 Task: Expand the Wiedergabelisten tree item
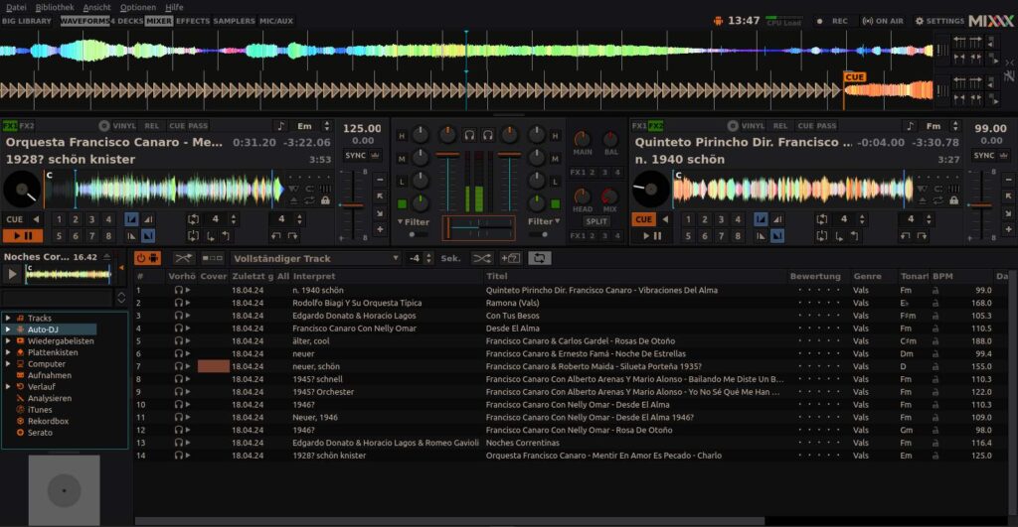click(x=8, y=341)
